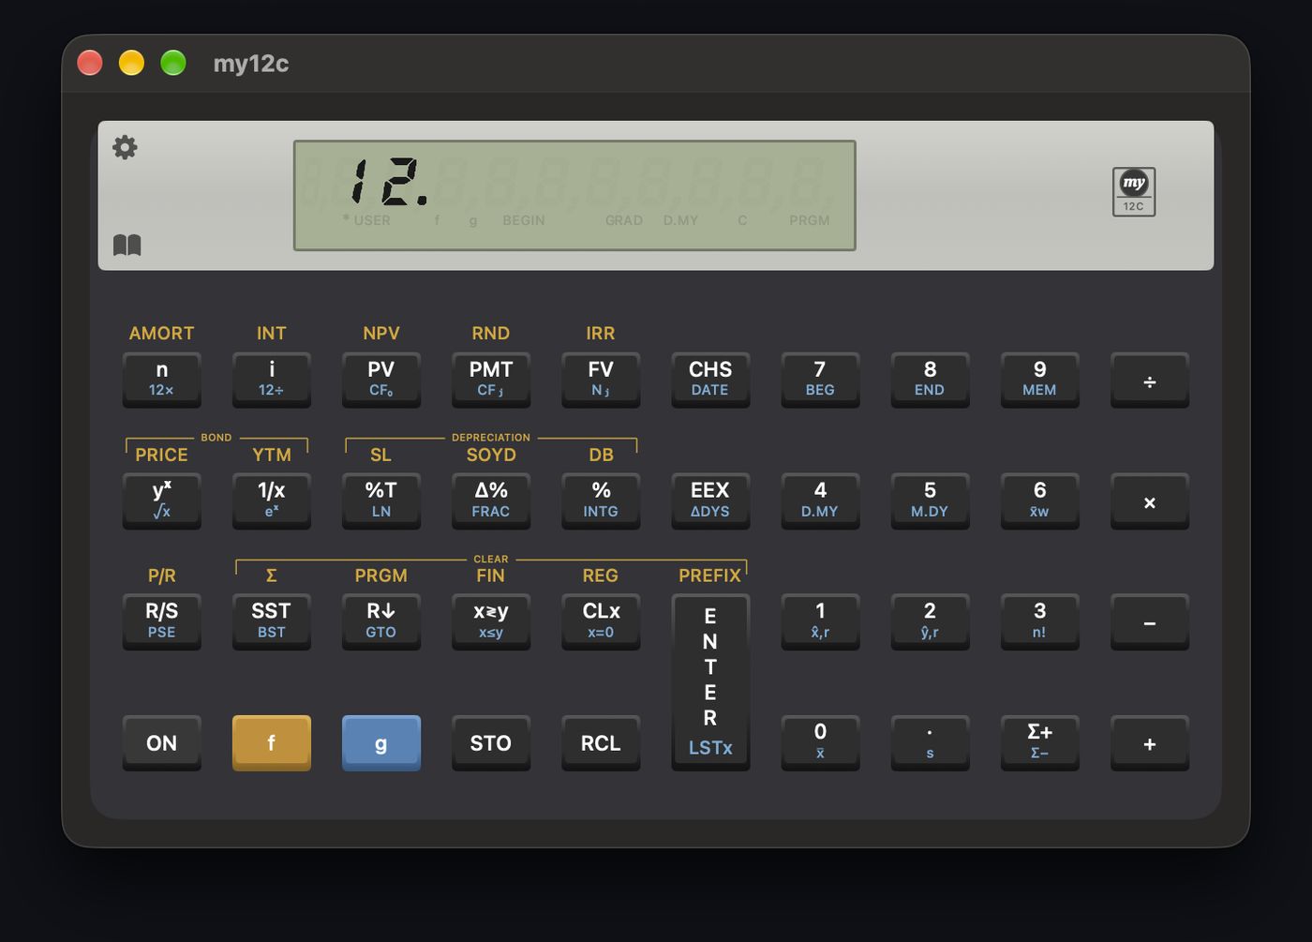
Task: Click digit key 8
Action: tap(930, 380)
